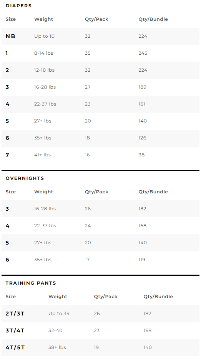Click the TRAINING PANTS section heading
This screenshot has height=359, width=201.
pyautogui.click(x=31, y=283)
